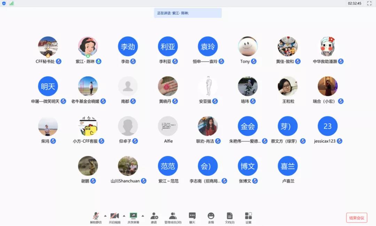This screenshot has height=226, width=376.
Task: Click the avatar of participant 谢鹏
Action: point(88,166)
